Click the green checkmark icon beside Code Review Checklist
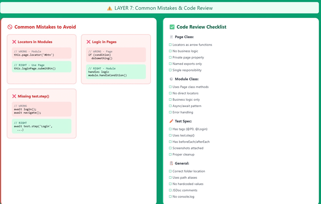 (172, 27)
